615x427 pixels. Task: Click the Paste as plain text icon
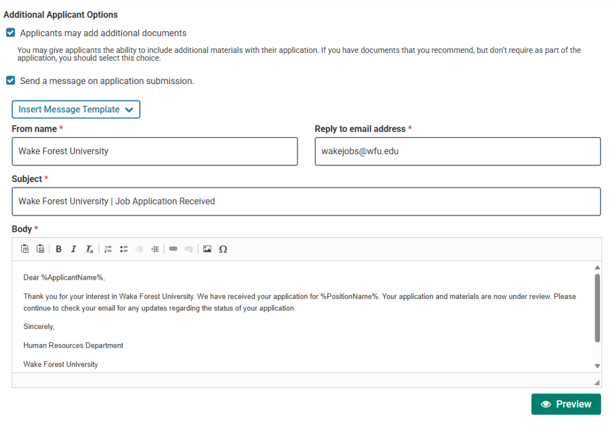25,249
